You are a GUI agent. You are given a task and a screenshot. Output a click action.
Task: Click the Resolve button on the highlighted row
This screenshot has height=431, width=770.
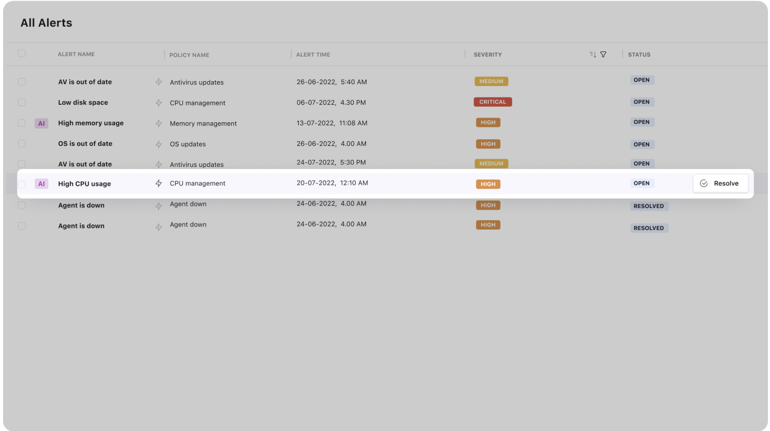pos(721,183)
